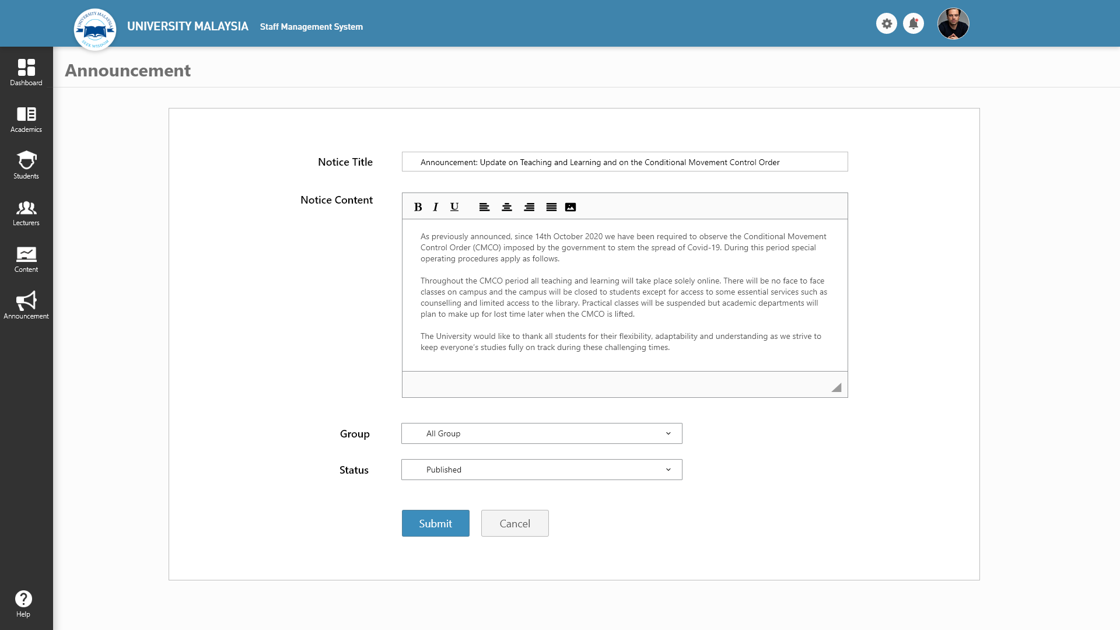Image resolution: width=1120 pixels, height=630 pixels.
Task: Open user profile avatar
Action: coord(953,23)
